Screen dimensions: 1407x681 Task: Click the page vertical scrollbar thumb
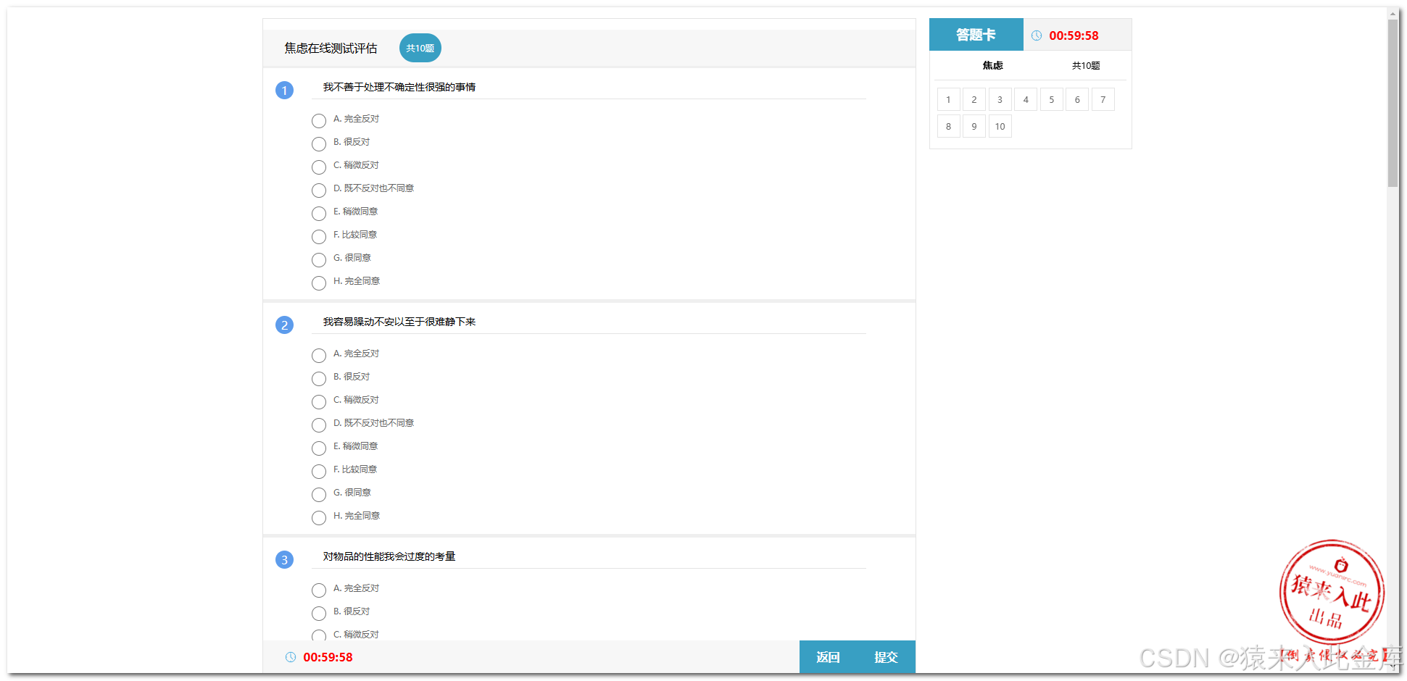point(1393,103)
